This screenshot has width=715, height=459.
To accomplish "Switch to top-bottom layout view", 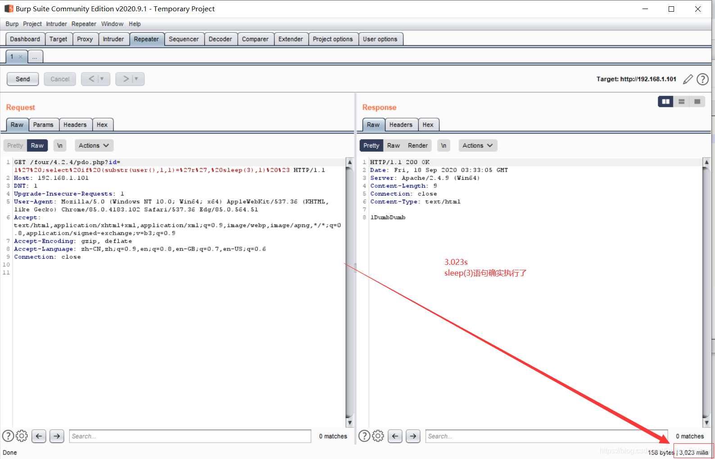I will pos(681,101).
